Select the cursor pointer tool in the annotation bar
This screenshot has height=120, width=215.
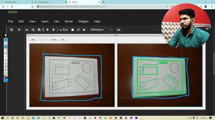[6, 43]
